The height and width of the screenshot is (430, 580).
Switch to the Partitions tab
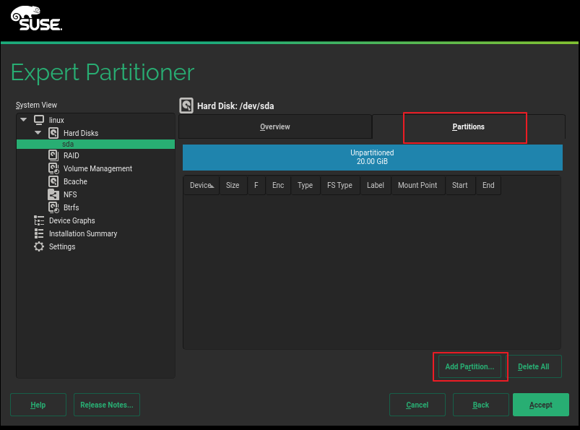[x=468, y=126]
